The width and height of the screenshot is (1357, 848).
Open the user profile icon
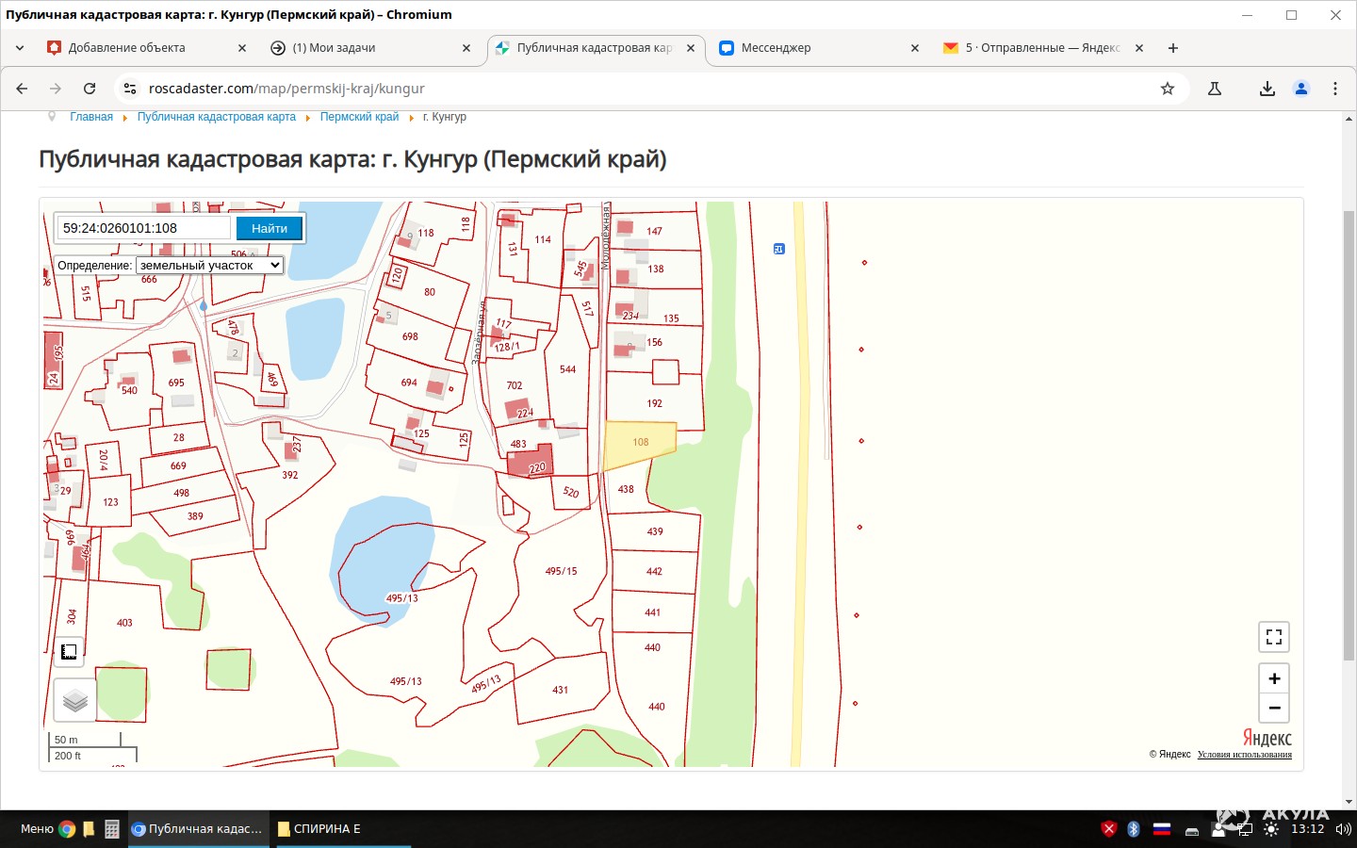(1301, 89)
